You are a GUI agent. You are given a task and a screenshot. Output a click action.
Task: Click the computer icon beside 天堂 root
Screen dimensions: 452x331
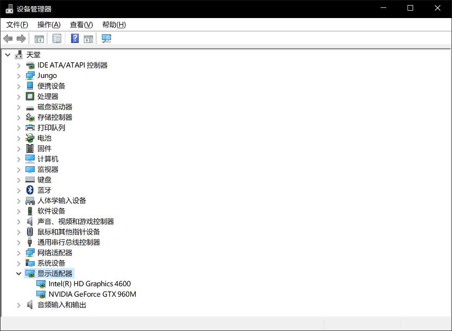pos(19,55)
